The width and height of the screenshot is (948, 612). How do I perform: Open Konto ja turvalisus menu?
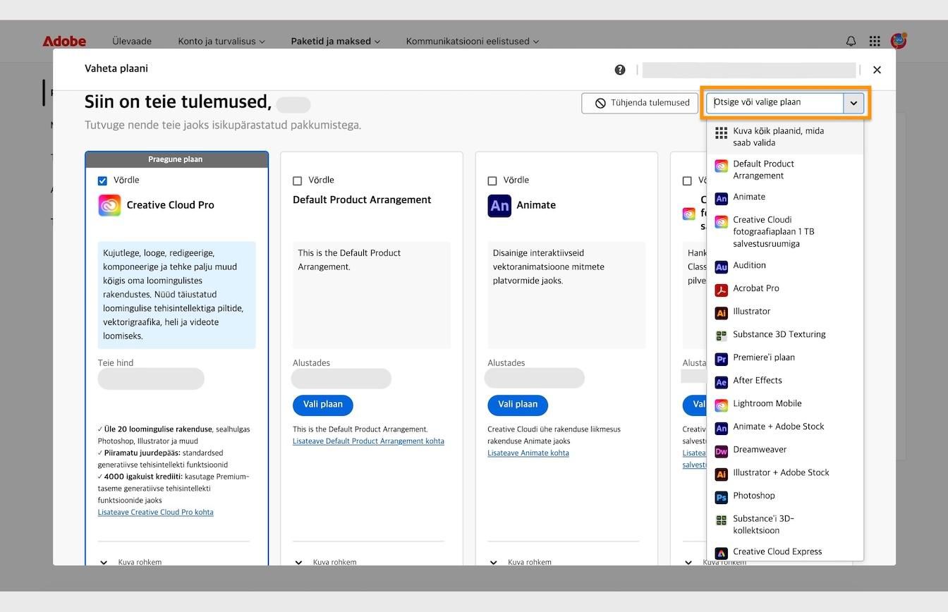(221, 41)
